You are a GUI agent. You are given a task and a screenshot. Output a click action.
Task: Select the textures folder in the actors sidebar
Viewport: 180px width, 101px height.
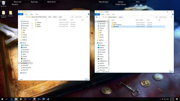click(25, 37)
